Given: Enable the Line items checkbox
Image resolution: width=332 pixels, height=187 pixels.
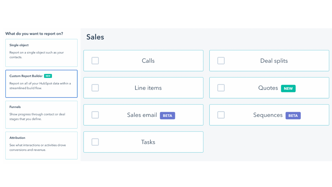Looking at the screenshot, I should 95,88.
